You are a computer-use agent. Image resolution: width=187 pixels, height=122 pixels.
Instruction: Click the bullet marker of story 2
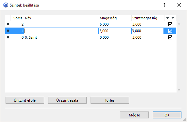click(x=8, y=24)
